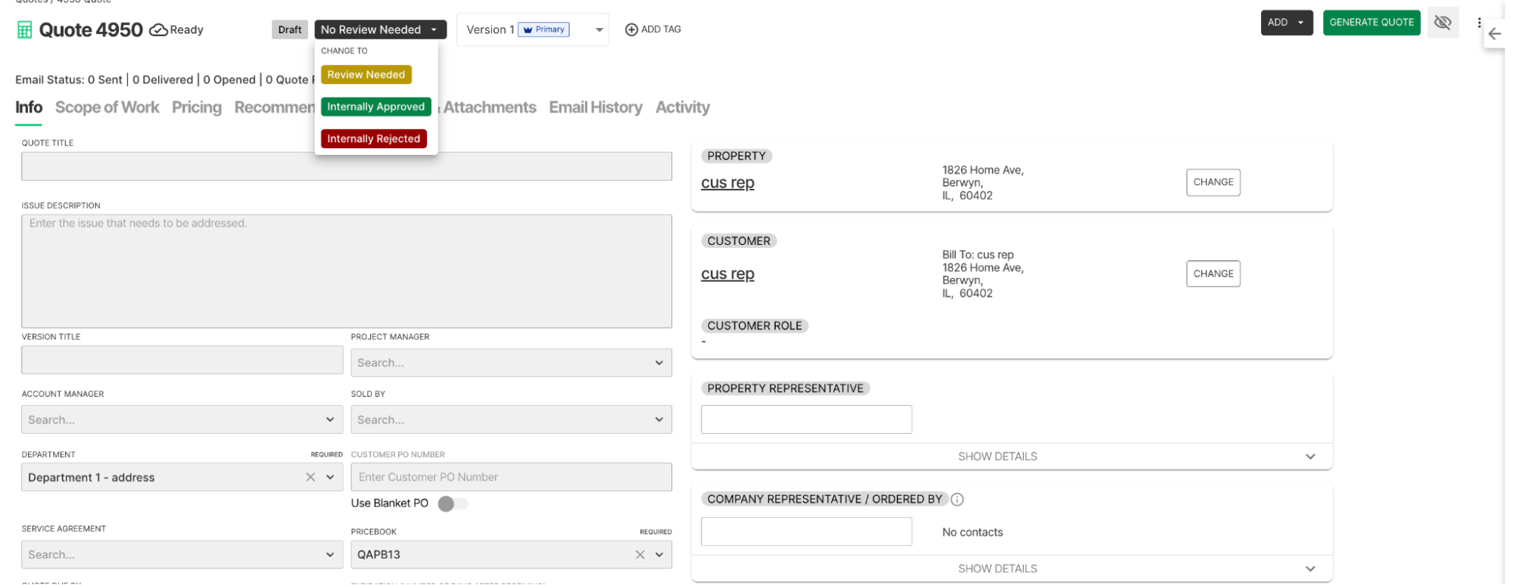The height and width of the screenshot is (585, 1513).
Task: Expand Show Details under Company Representative
Action: (1011, 568)
